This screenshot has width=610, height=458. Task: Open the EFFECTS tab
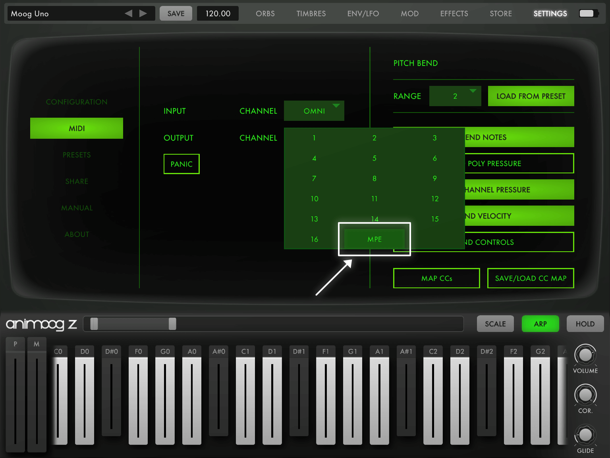[x=454, y=14]
